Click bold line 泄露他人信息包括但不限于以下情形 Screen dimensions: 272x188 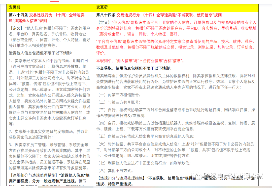(41, 53)
